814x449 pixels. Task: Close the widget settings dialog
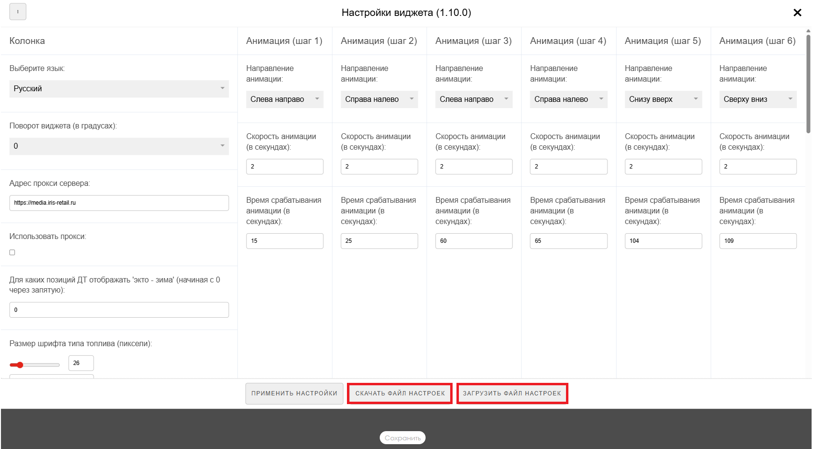pos(797,13)
